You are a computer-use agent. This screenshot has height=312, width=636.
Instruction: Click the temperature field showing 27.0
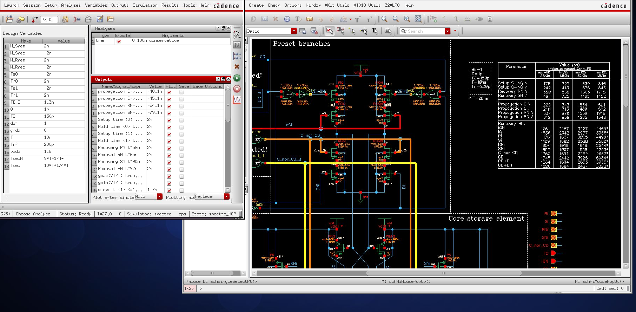(x=49, y=20)
